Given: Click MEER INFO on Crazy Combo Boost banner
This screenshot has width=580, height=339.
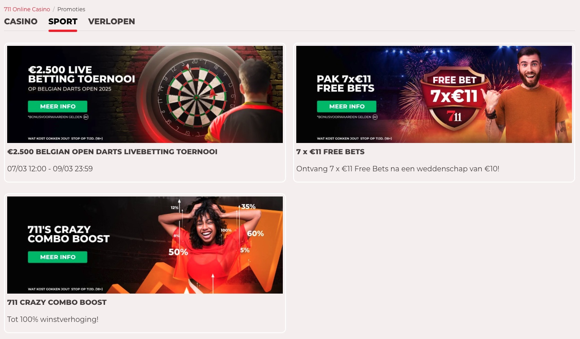Looking at the screenshot, I should point(57,257).
